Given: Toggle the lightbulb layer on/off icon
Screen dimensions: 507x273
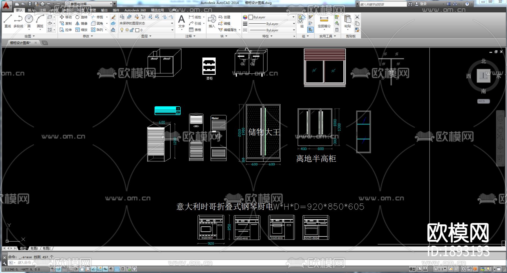Looking at the screenshot, I should pyautogui.click(x=122, y=30).
